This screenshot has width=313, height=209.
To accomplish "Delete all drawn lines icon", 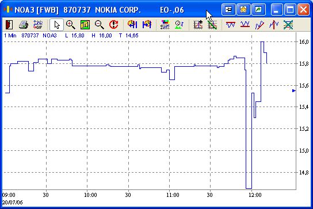I will point(288,25).
